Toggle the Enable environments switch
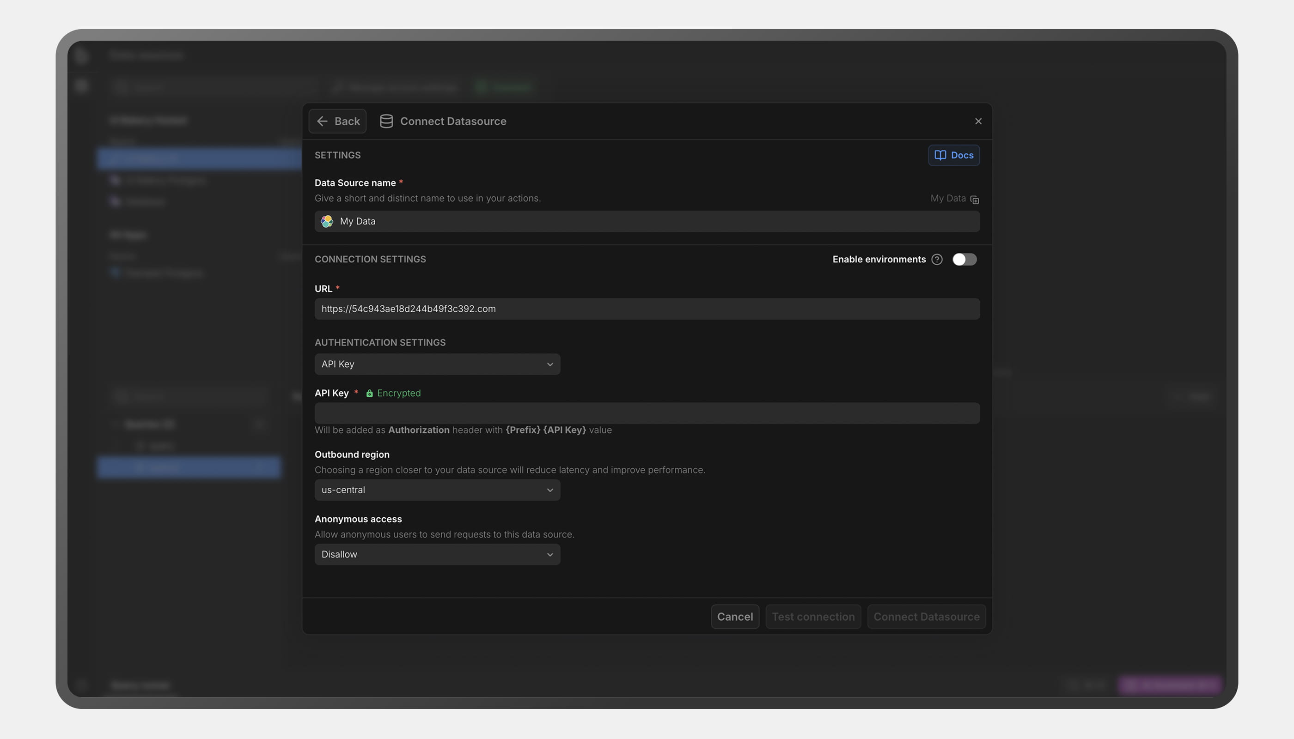Image resolution: width=1294 pixels, height=739 pixels. (964, 260)
